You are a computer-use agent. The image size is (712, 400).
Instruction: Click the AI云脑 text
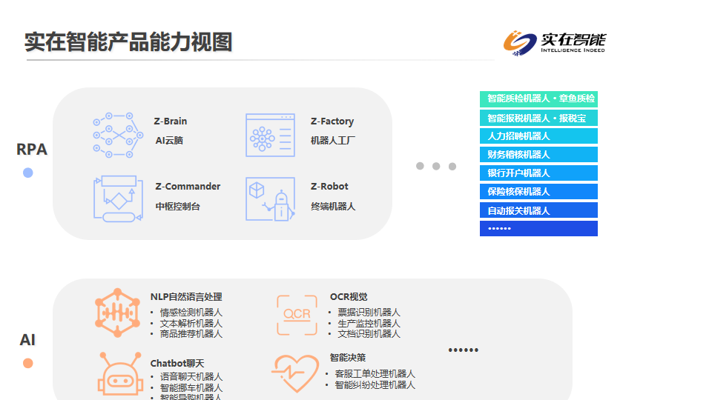pyautogui.click(x=169, y=141)
